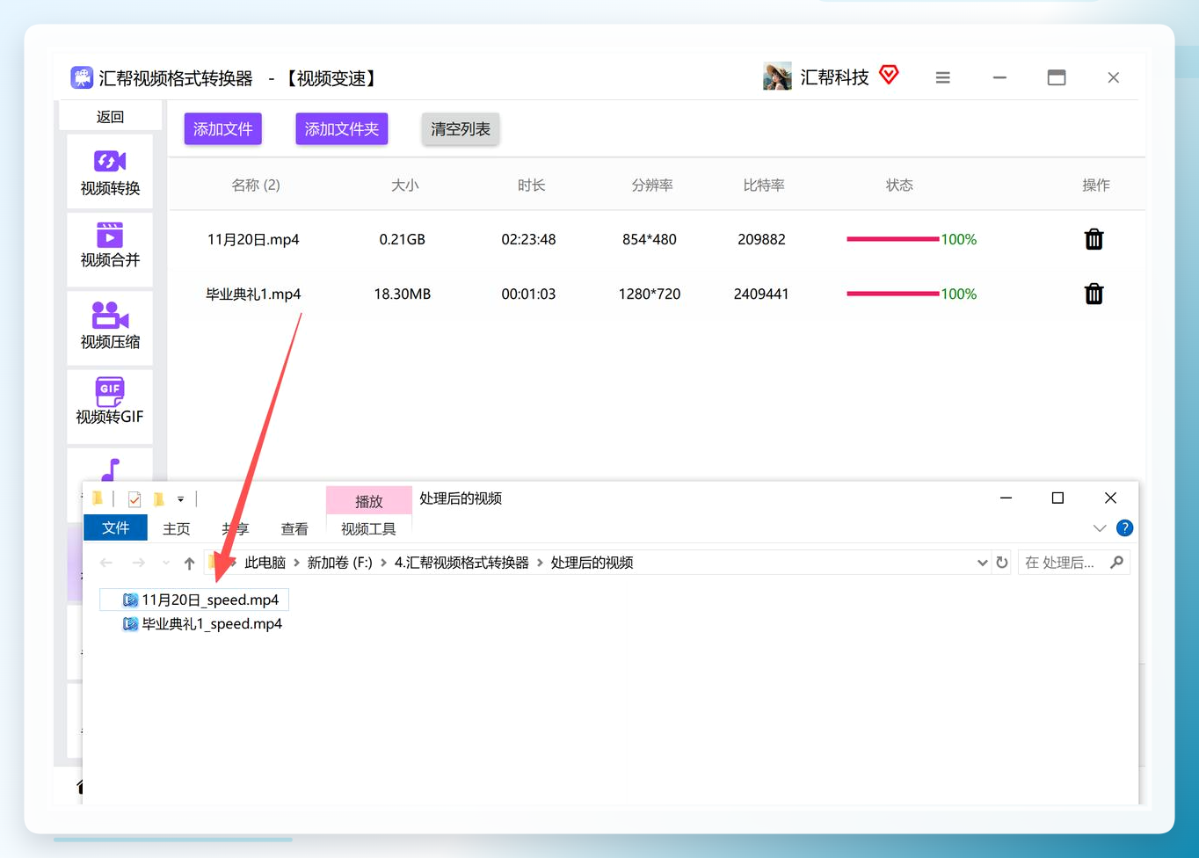Screen dimensions: 1199x858
Task: Click the properties checkmark icon in Explorer toolbar
Action: coord(134,499)
